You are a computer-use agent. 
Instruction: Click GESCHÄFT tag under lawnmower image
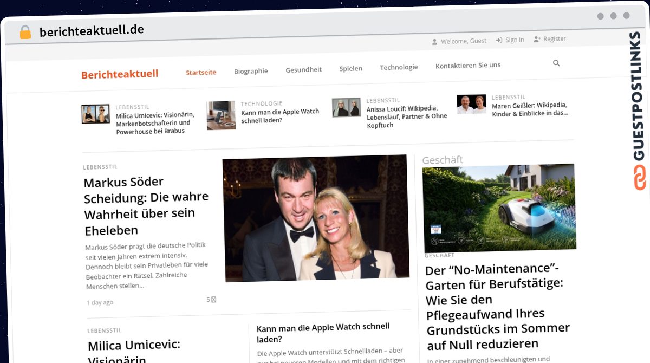tap(439, 255)
